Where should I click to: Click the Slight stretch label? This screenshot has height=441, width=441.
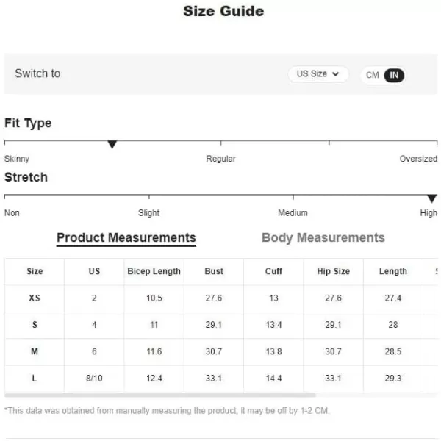click(x=148, y=213)
